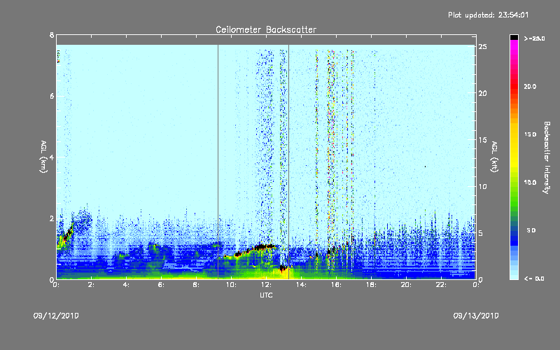This screenshot has width=560, height=350.
Task: Click the '>=25.0' colorbar label
Action: click(534, 38)
